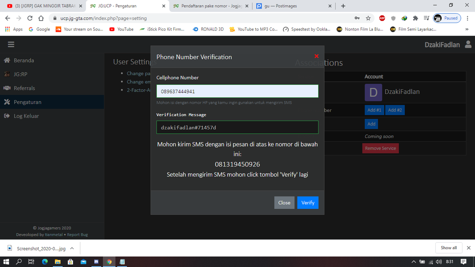Open File Explorer from the taskbar

pos(58,261)
